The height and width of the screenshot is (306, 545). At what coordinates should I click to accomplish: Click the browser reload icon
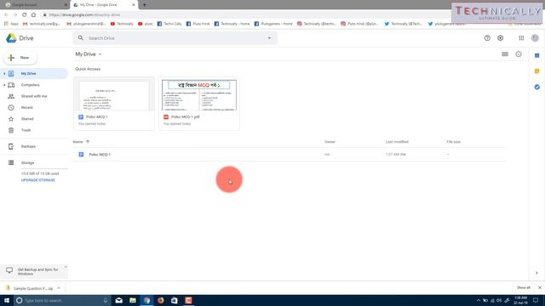click(x=25, y=15)
